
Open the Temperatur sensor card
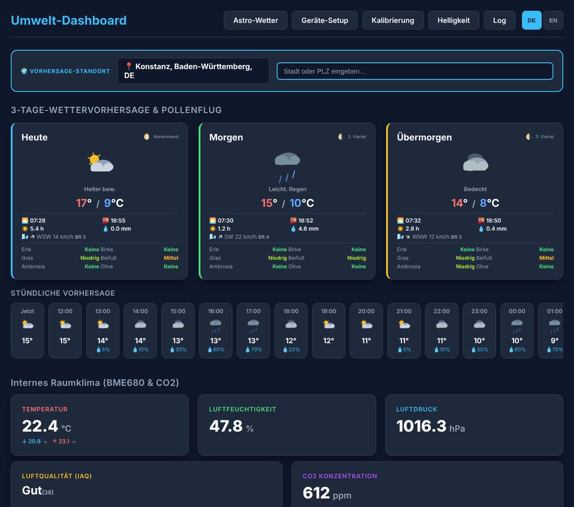(x=100, y=425)
